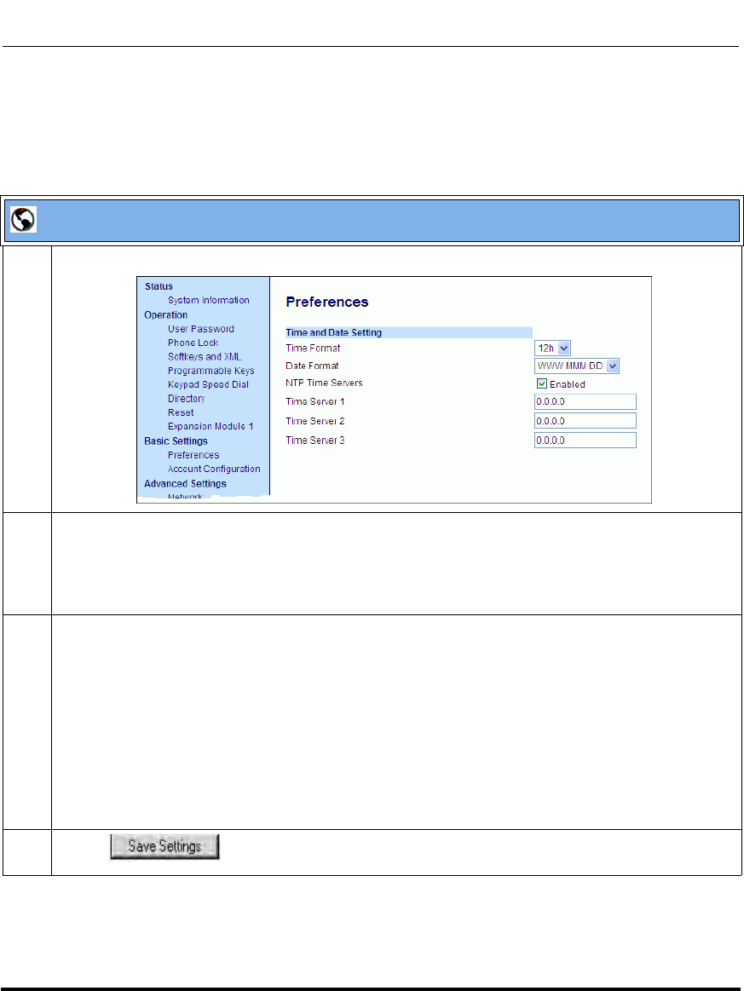Screen dimensions: 744x991
Task: Open Softkeys and XML settings
Action: pyautogui.click(x=205, y=356)
